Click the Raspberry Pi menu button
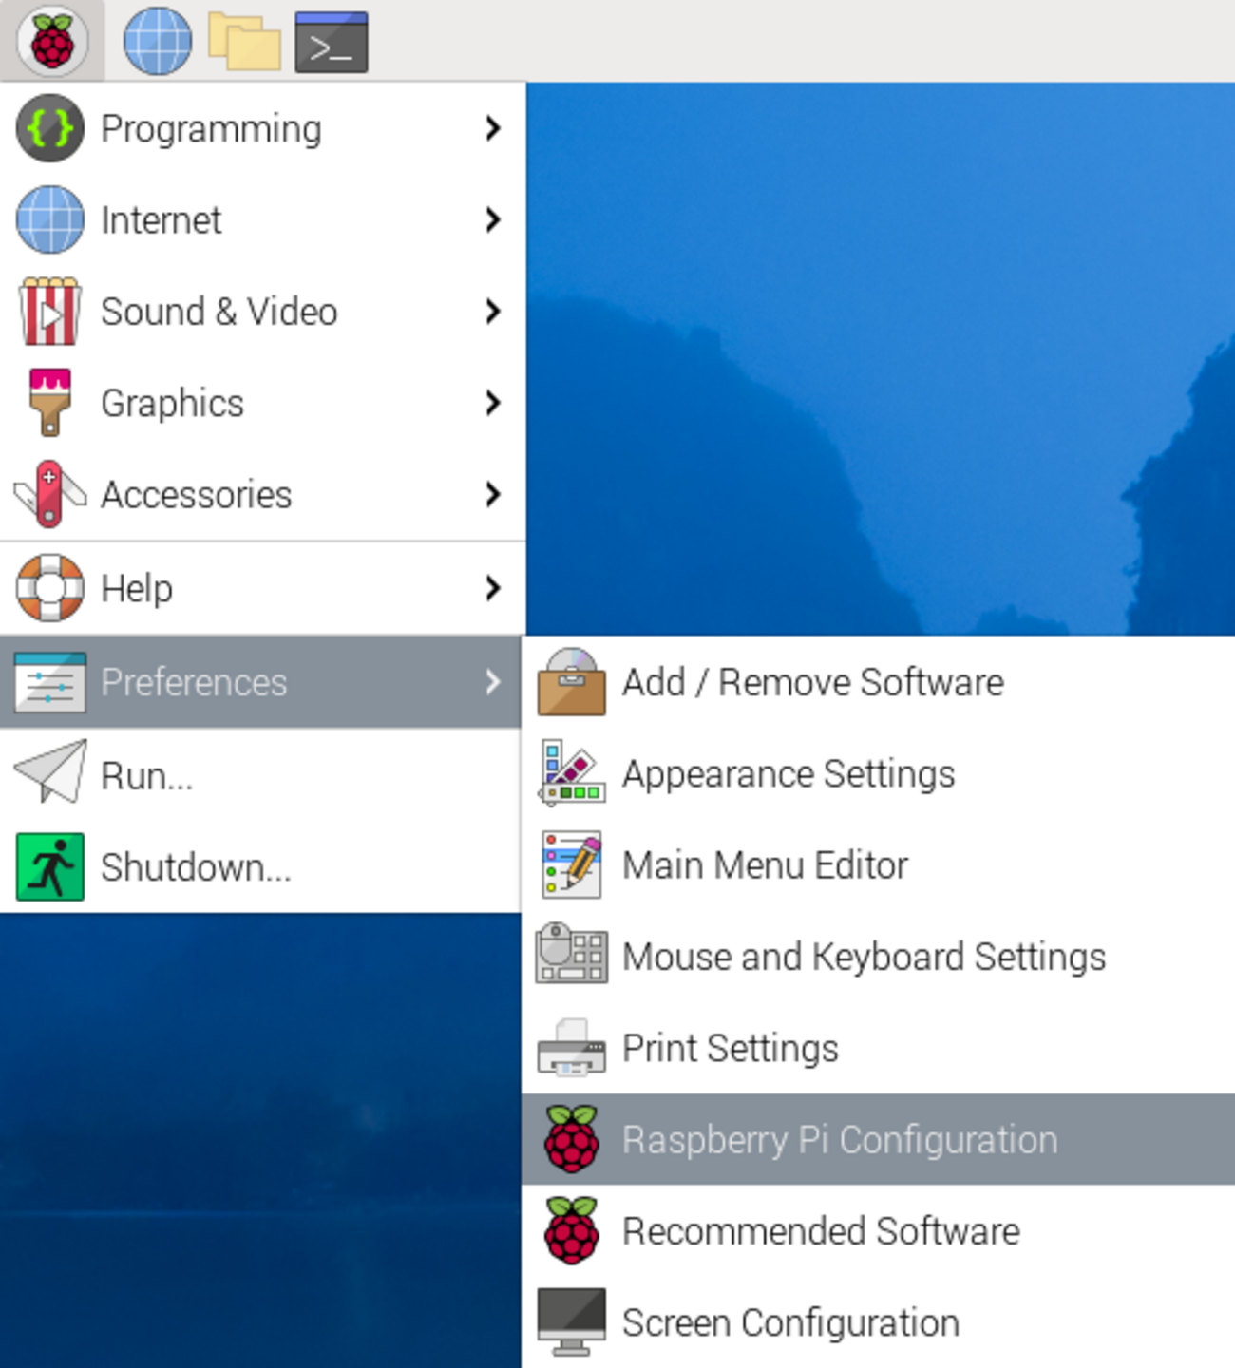This screenshot has width=1235, height=1368. tap(52, 41)
